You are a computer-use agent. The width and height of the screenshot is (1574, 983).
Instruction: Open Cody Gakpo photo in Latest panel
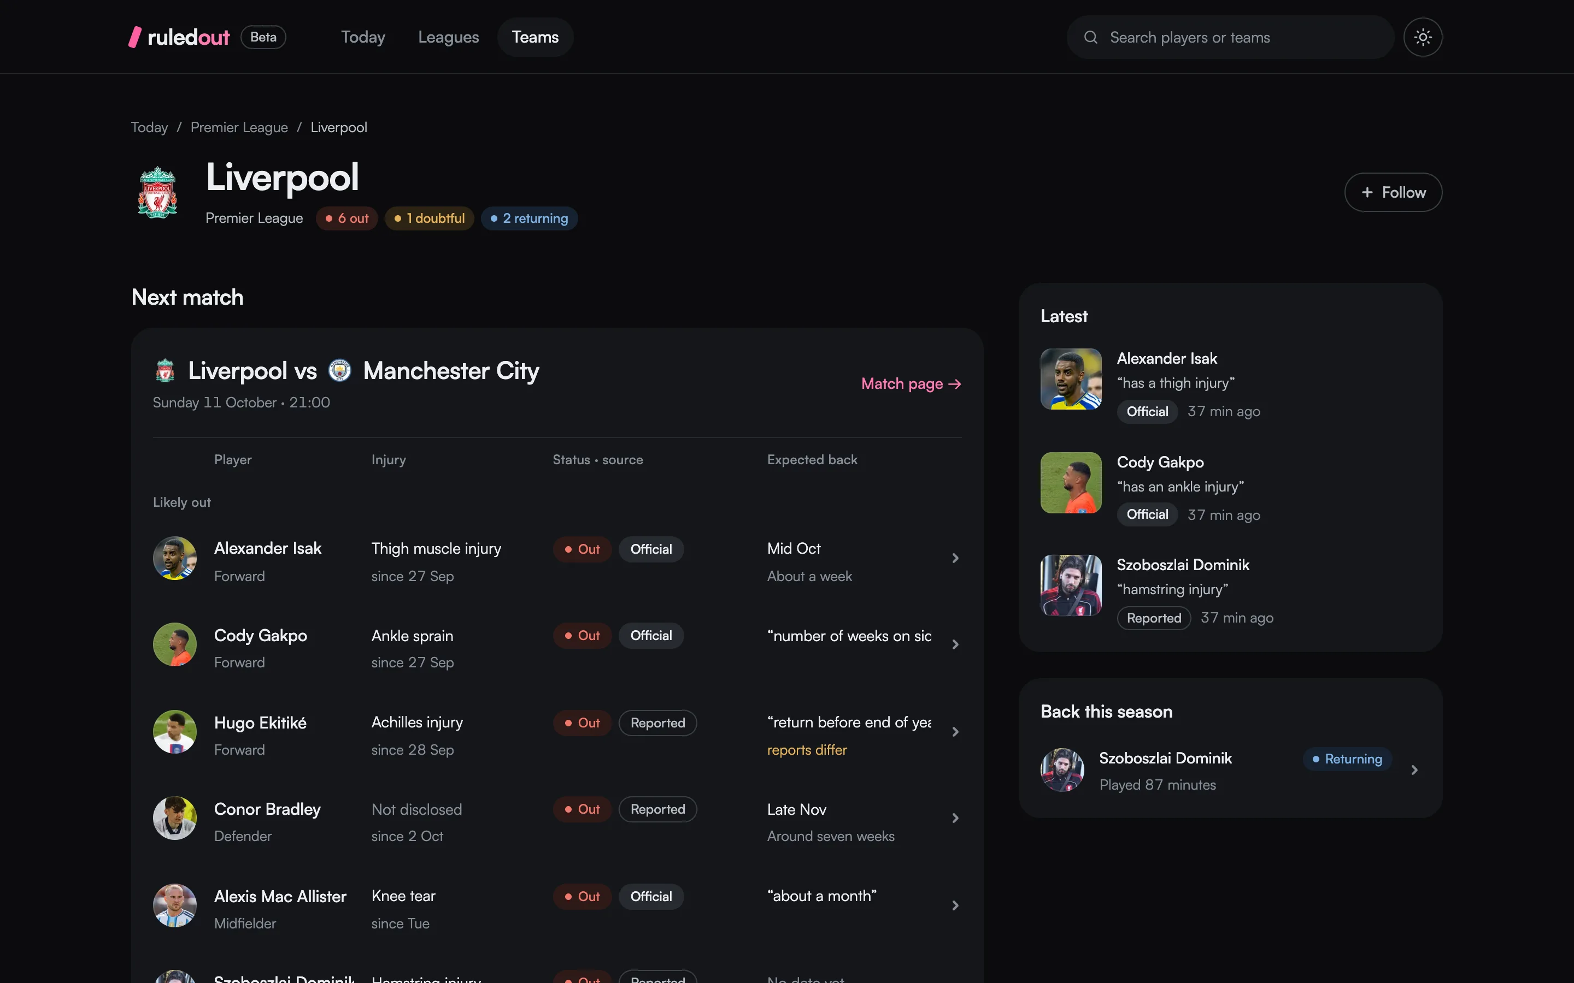point(1071,482)
